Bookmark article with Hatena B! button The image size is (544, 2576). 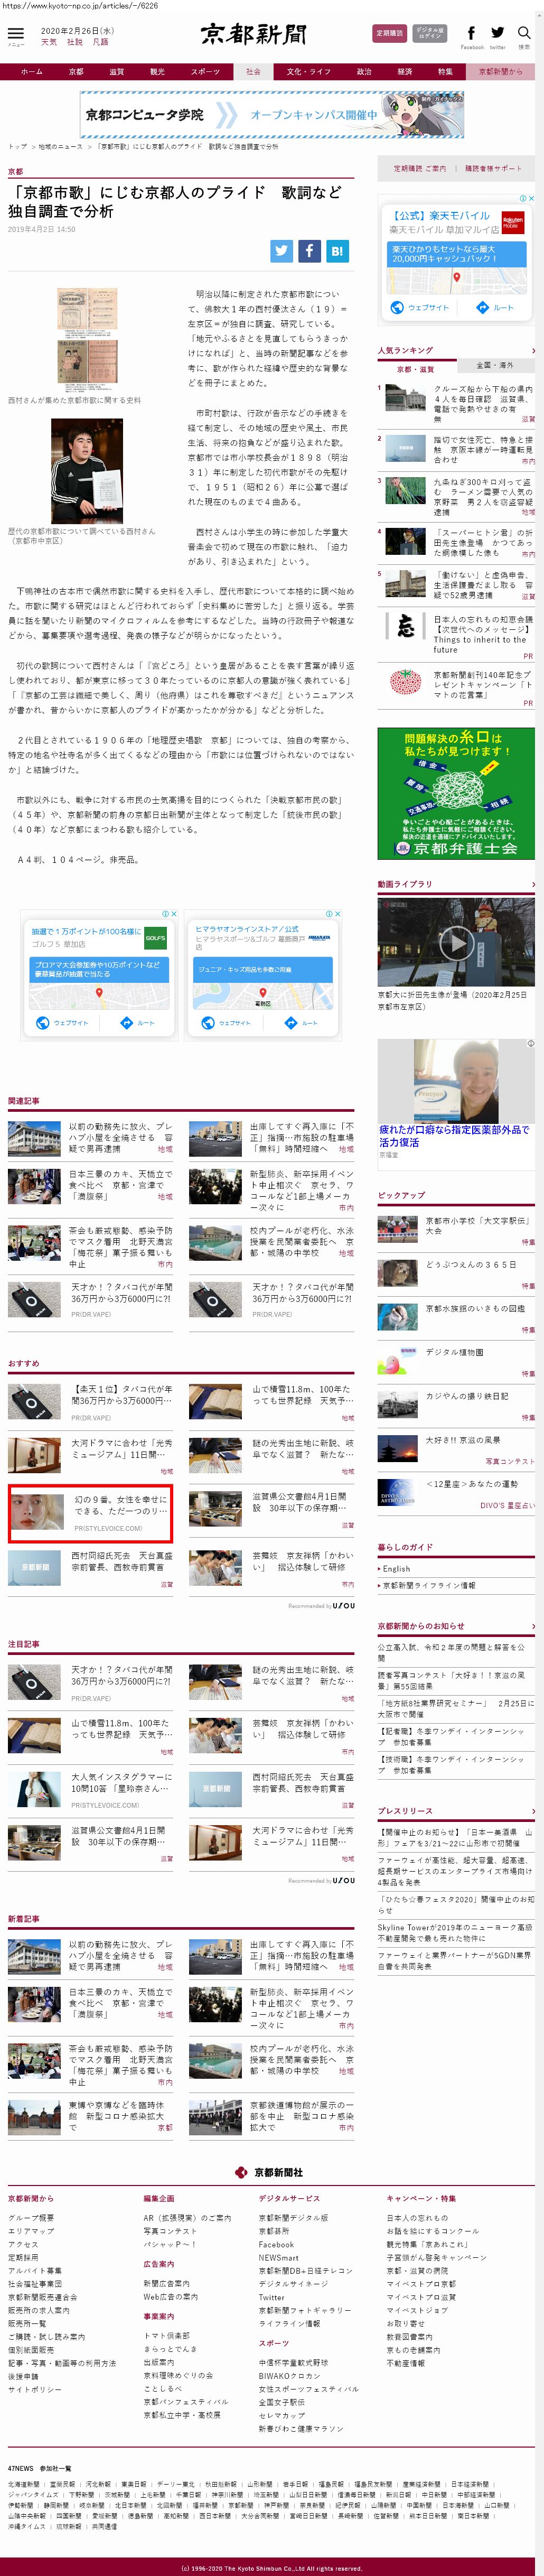click(x=337, y=251)
